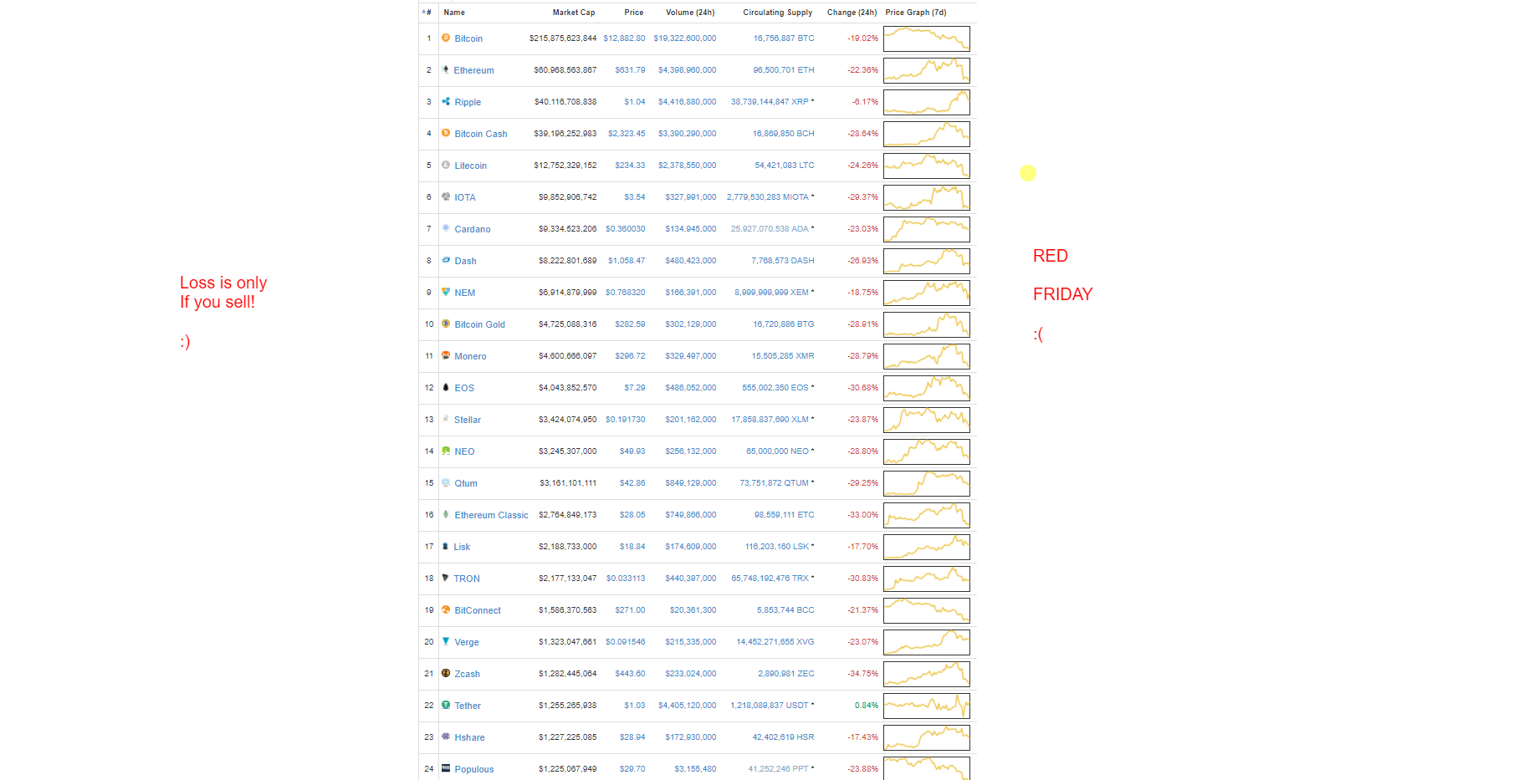This screenshot has width=1514, height=780.
Task: Click the Monero coin icon
Action: (446, 355)
